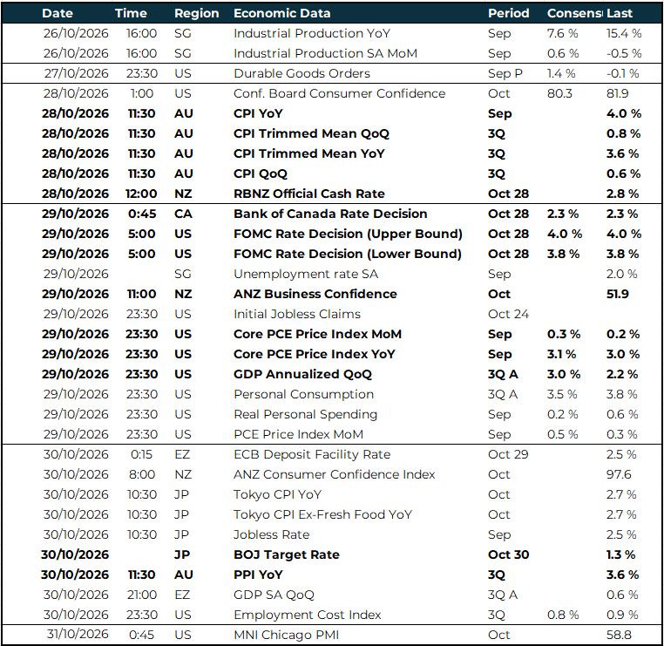
Task: Click Tokyo CPI Ex-Fresh Food YoY
Action: point(322,514)
